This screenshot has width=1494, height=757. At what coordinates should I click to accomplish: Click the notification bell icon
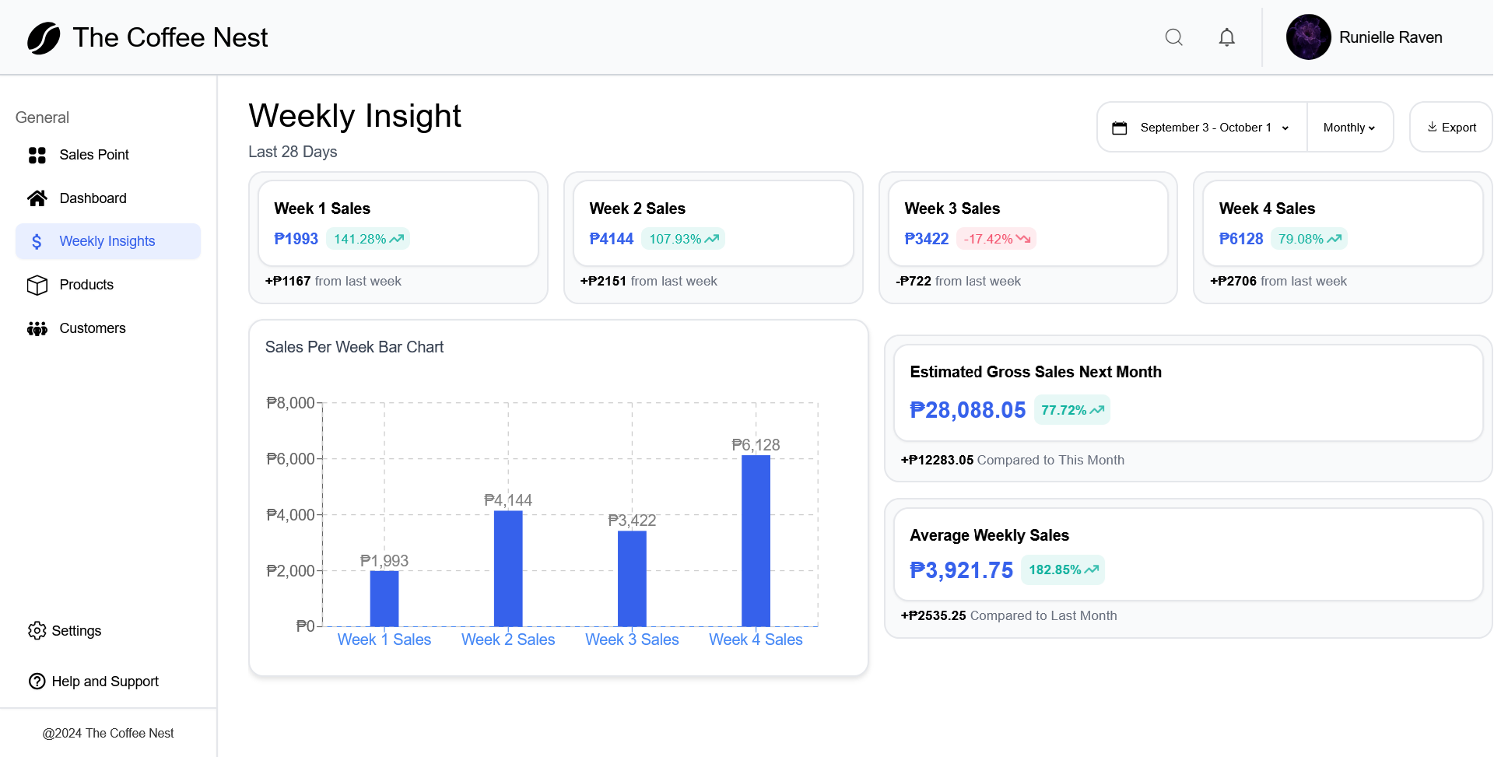tap(1226, 37)
